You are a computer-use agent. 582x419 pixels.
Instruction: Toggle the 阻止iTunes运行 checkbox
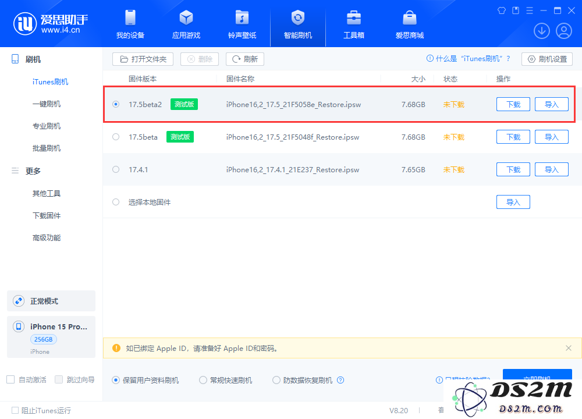15,410
